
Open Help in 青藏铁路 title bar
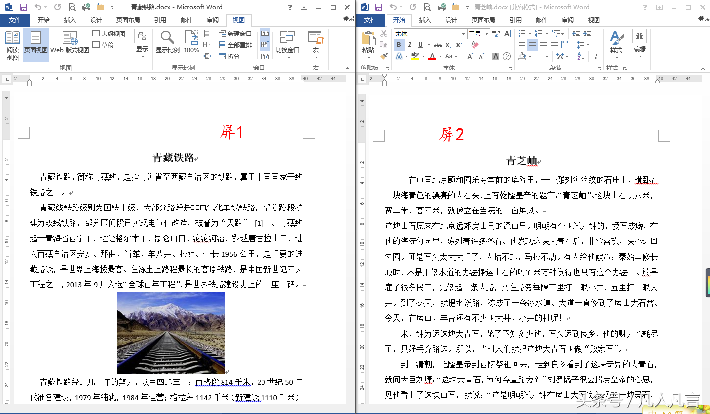pyautogui.click(x=290, y=7)
